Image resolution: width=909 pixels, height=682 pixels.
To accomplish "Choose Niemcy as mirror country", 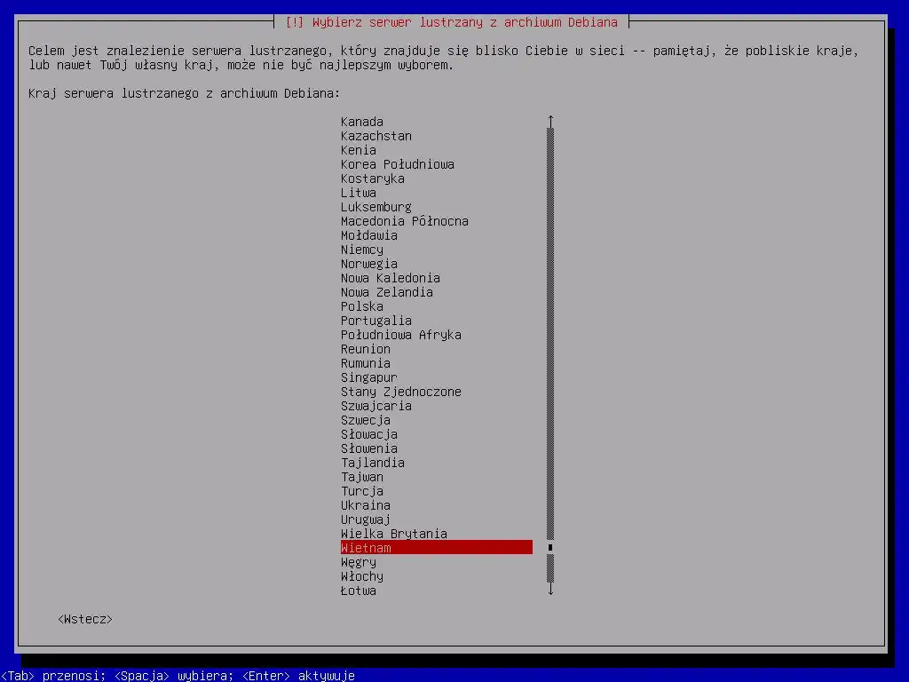I will tap(437, 250).
